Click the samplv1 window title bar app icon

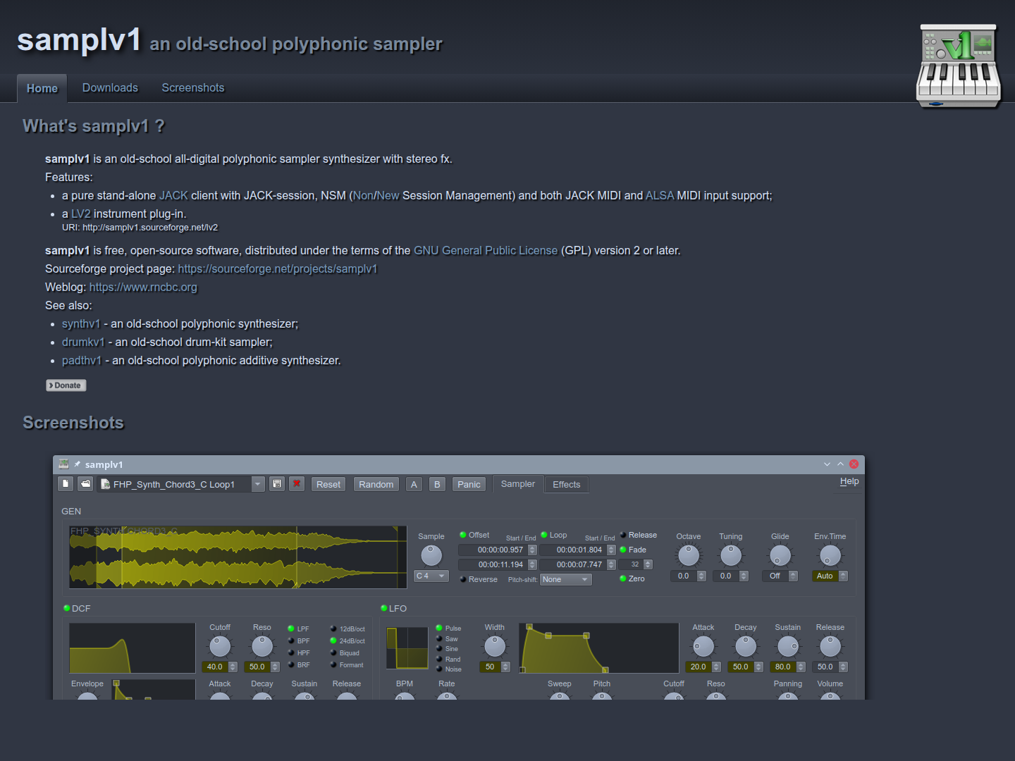63,464
